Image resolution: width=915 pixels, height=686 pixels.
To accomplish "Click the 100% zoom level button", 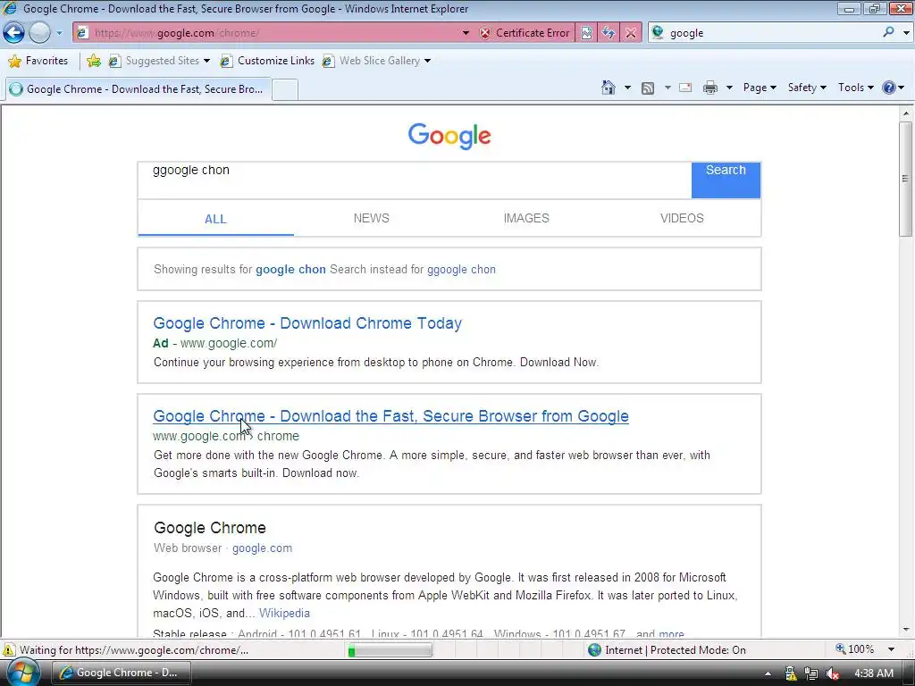I will (854, 649).
